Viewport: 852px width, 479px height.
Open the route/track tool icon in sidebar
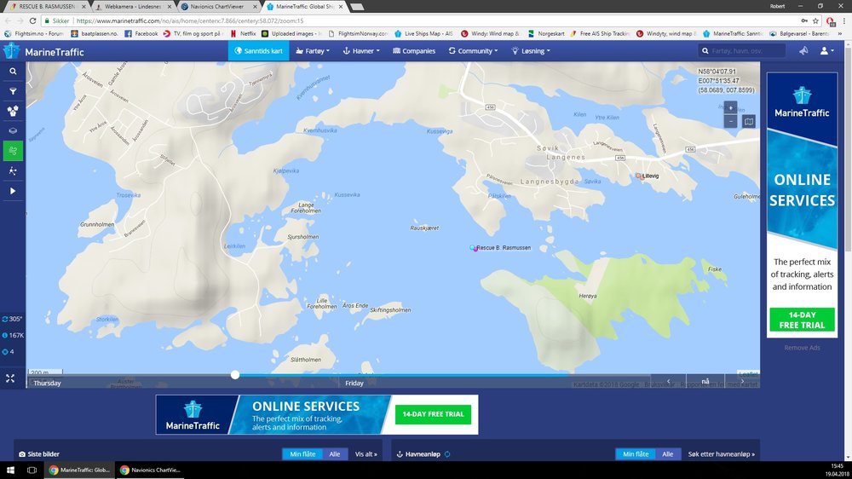pos(13,170)
